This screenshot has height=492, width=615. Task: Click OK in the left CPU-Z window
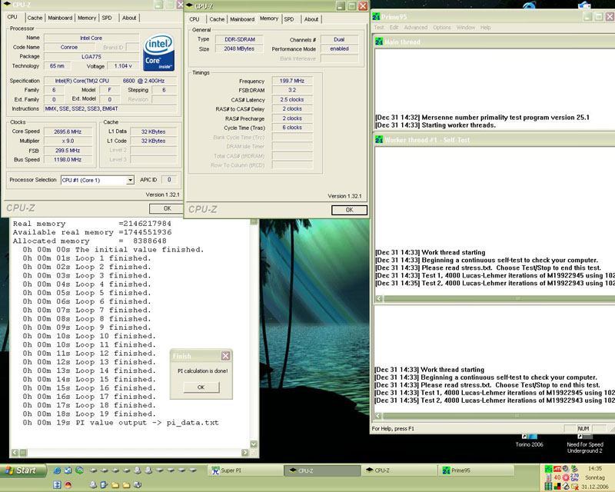click(167, 208)
